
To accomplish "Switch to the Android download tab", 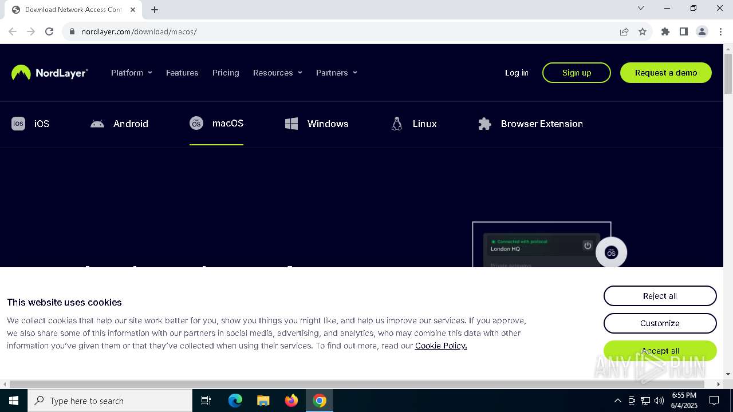I will 119,124.
